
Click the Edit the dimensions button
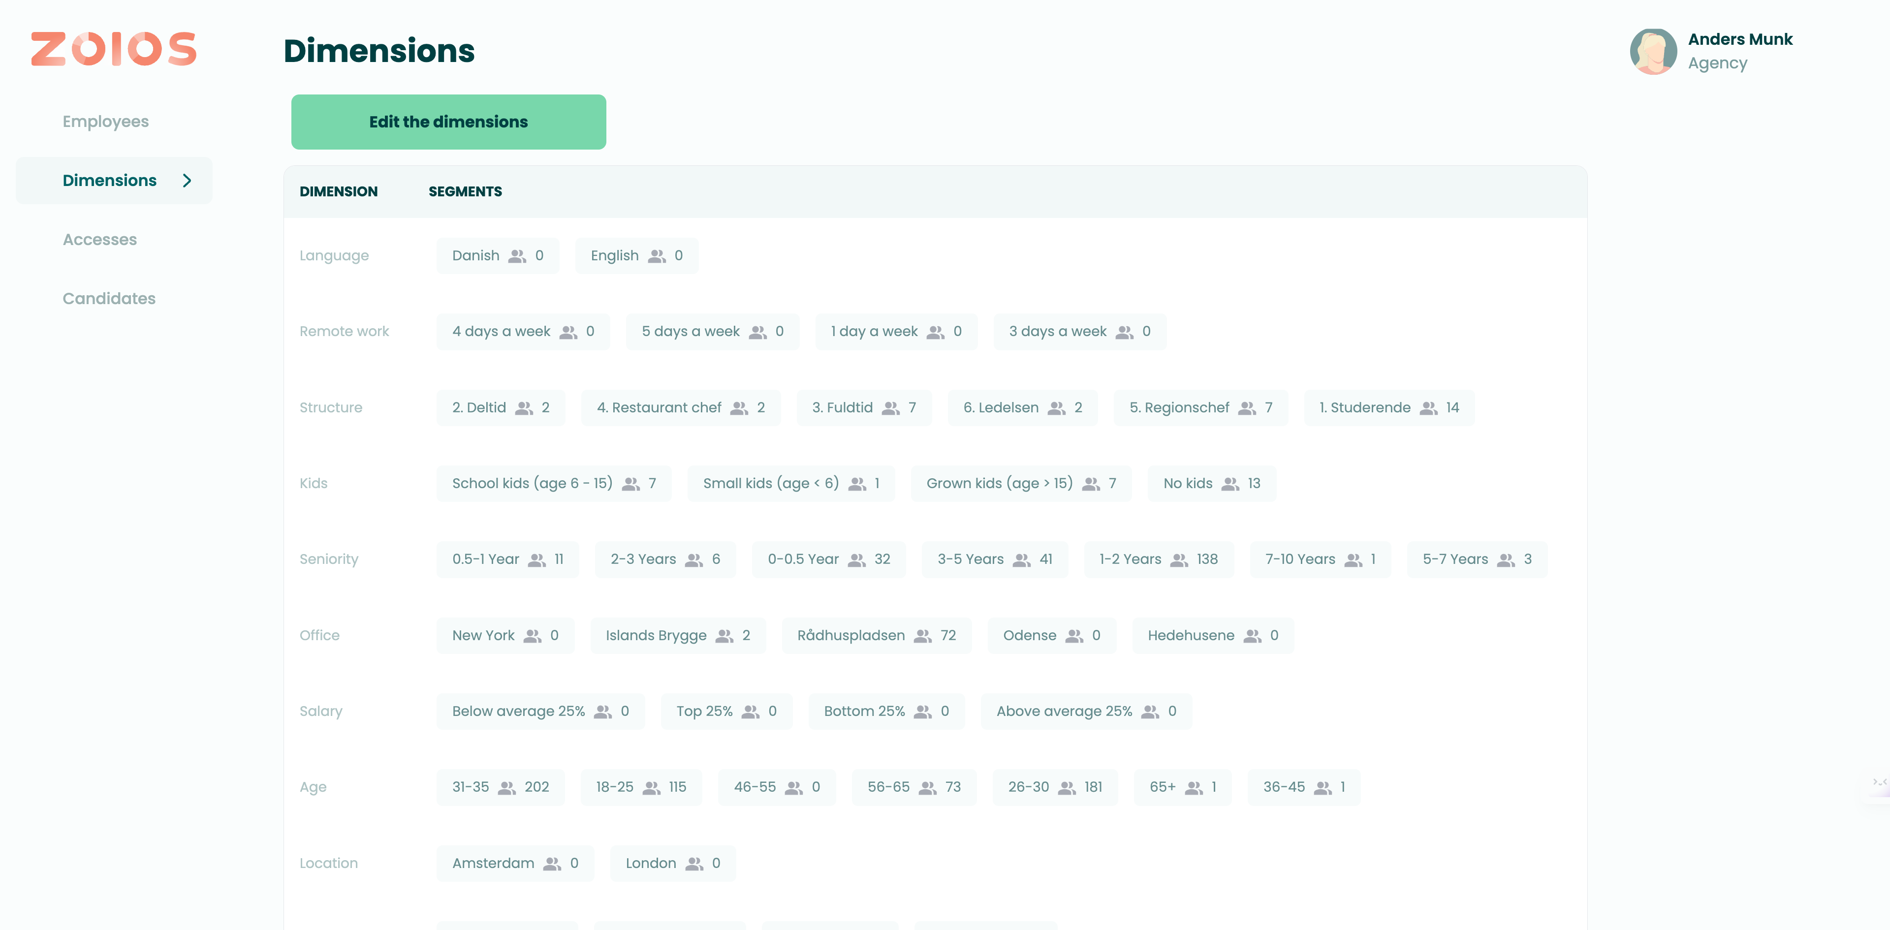pos(448,122)
